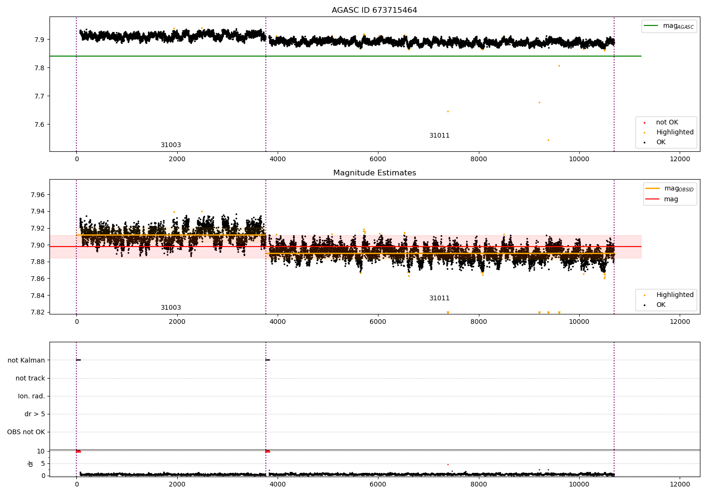Select the 'not Kalman' axis label
Viewport: 707px width, 495px height.
(x=26, y=360)
